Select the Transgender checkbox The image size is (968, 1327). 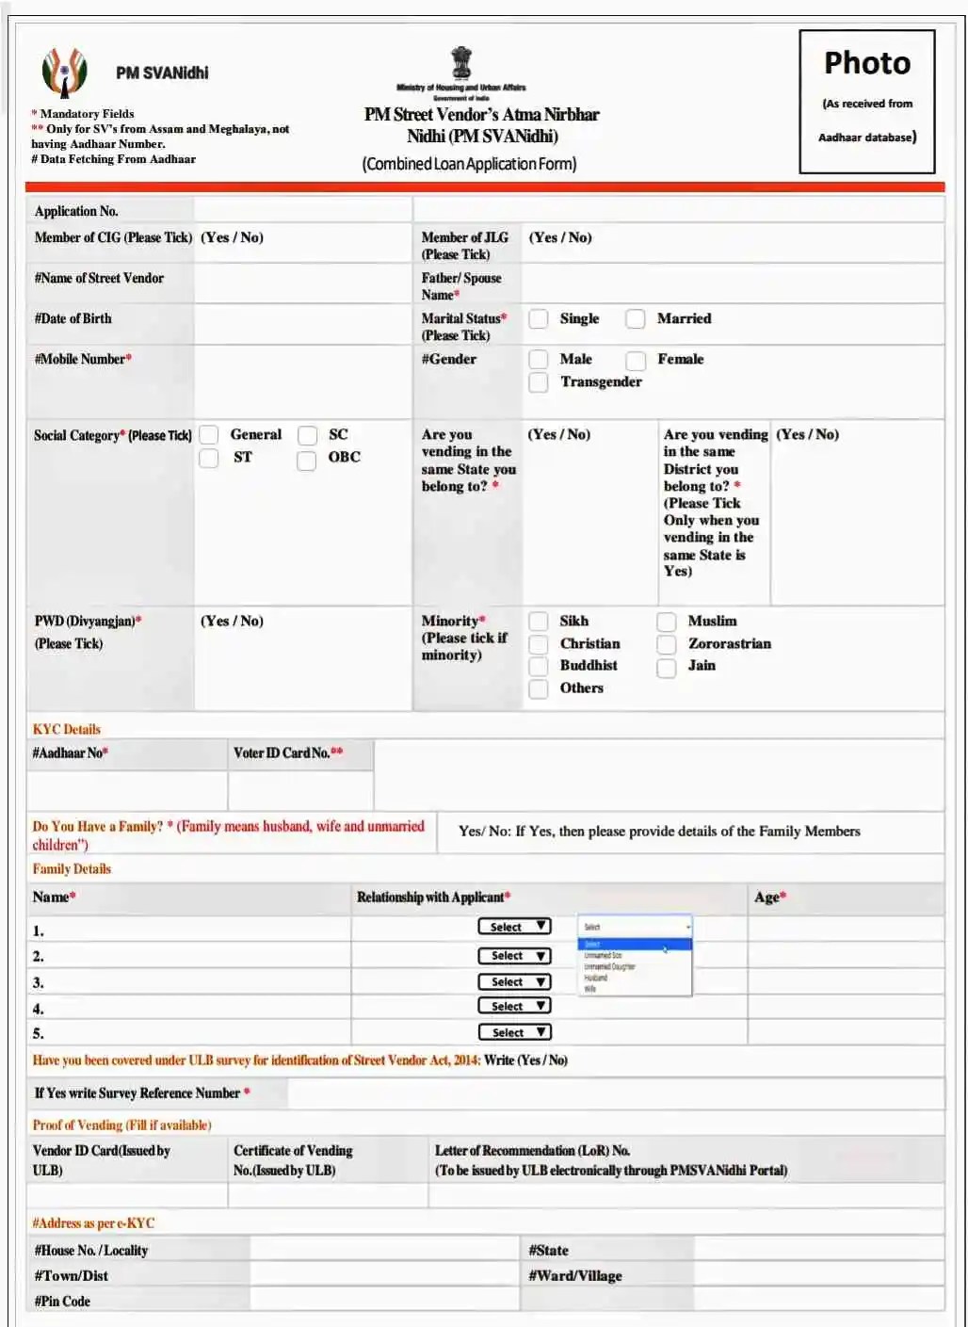pyautogui.click(x=538, y=382)
